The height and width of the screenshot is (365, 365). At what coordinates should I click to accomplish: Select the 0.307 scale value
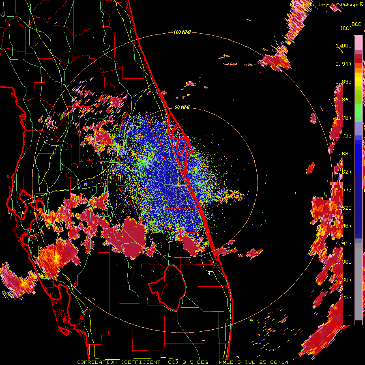pyautogui.click(x=344, y=280)
